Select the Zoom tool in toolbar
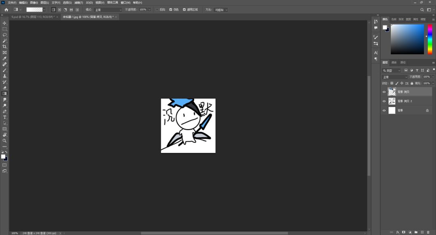 5,140
